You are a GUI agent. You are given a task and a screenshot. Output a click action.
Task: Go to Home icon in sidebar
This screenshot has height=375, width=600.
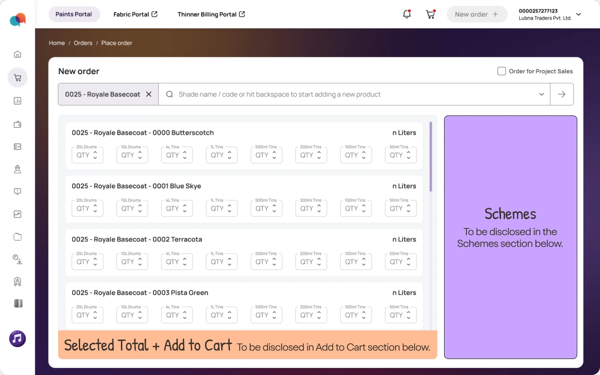coord(17,54)
